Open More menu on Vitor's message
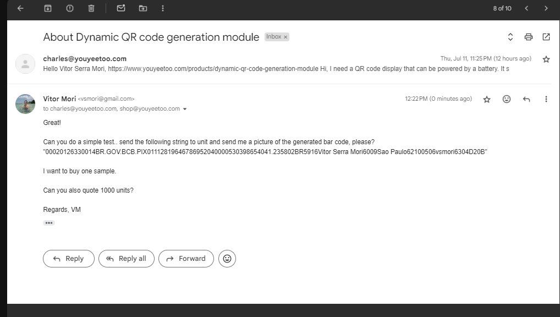Screen dimensions: 560x317 coord(546,99)
